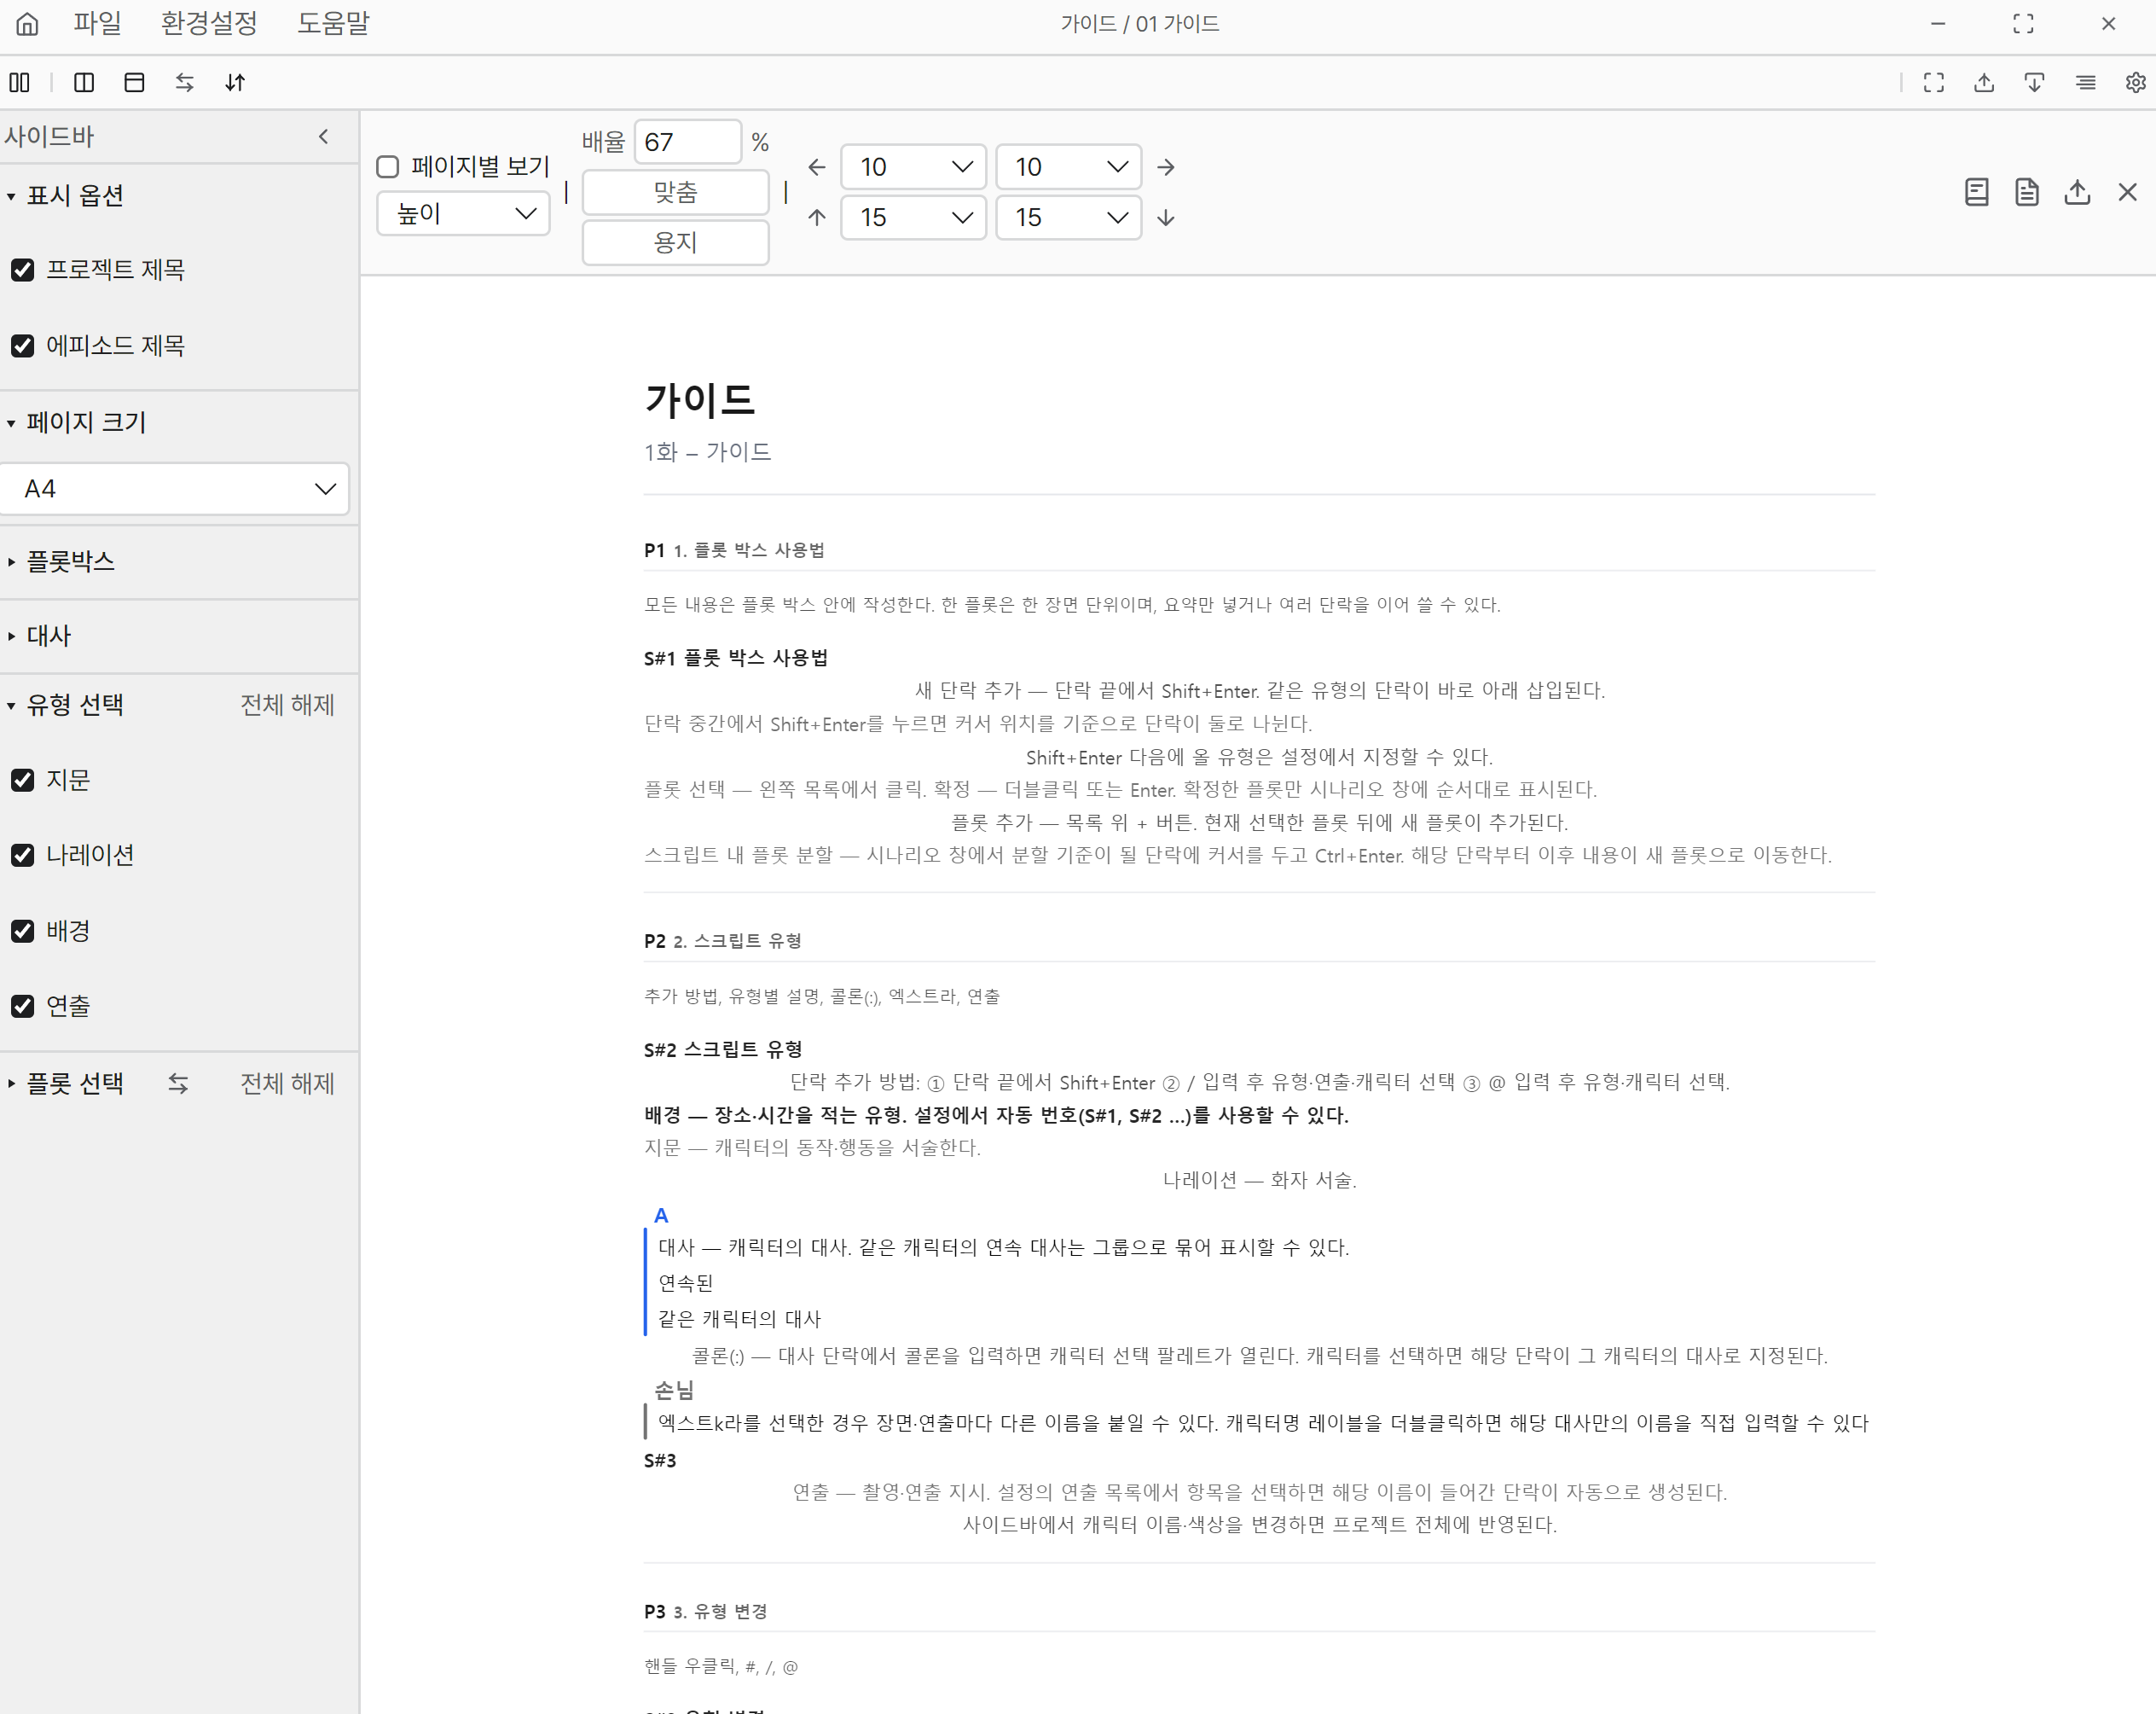
Task: Click the 손님 character label
Action: point(674,1389)
